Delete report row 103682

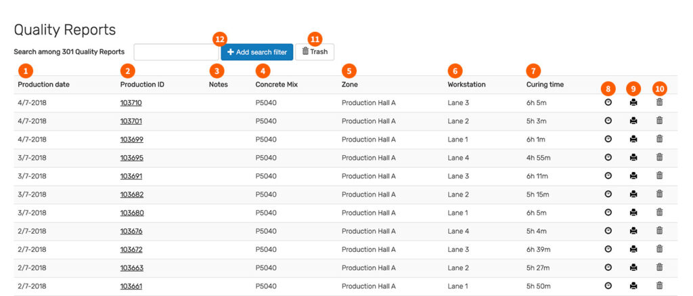point(659,194)
